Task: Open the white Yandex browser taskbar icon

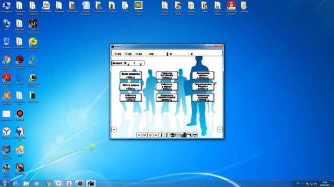Action: pyautogui.click(x=58, y=183)
